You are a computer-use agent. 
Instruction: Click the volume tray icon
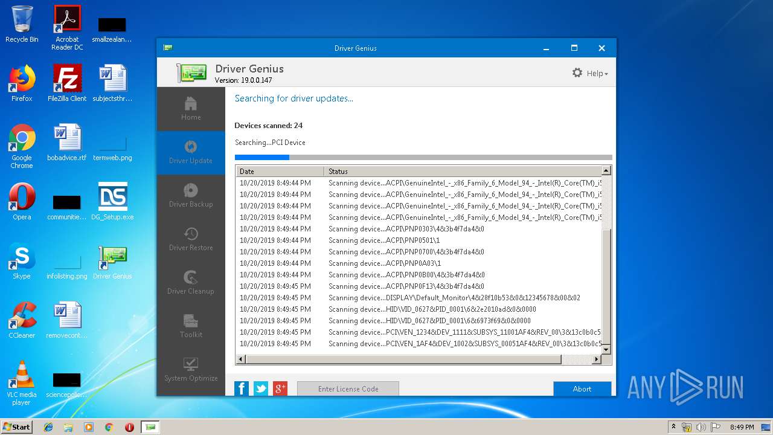click(701, 427)
